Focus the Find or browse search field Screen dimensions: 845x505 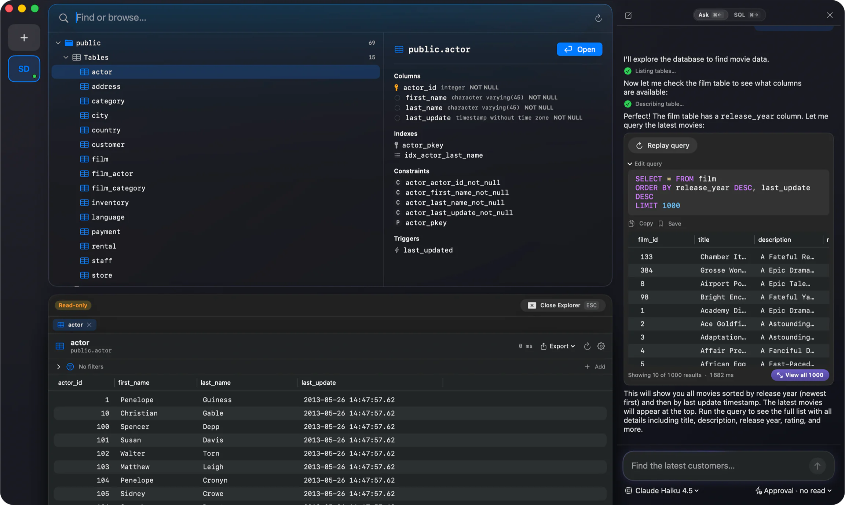pyautogui.click(x=330, y=18)
